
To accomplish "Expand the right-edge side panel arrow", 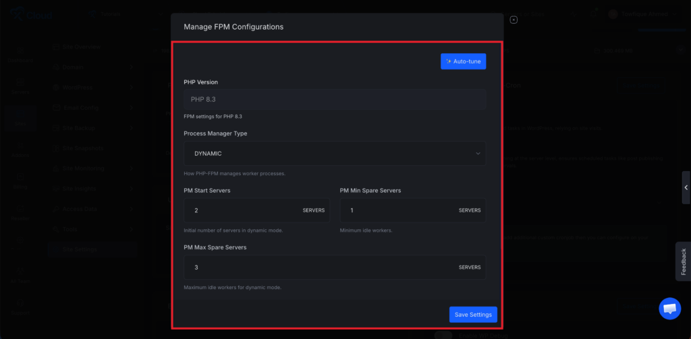I will pyautogui.click(x=686, y=187).
